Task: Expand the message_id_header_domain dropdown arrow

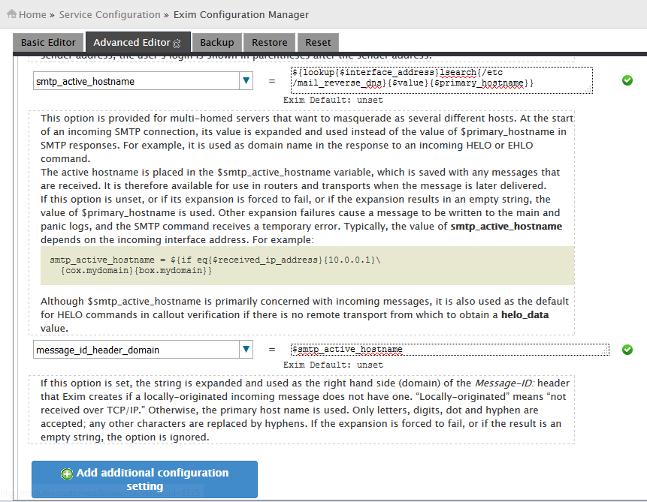Action: click(x=246, y=350)
